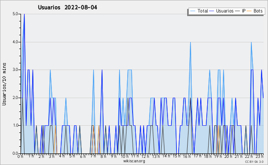Image resolution: width=268 pixels, height=165 pixels.
Task: Click the '7 h' x-axis label
Action: click(x=93, y=156)
